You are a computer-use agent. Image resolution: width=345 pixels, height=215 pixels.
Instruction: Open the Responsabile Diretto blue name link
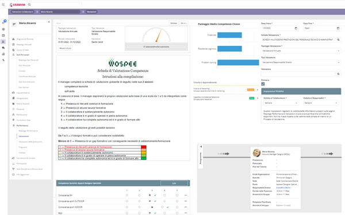[x=283, y=188]
